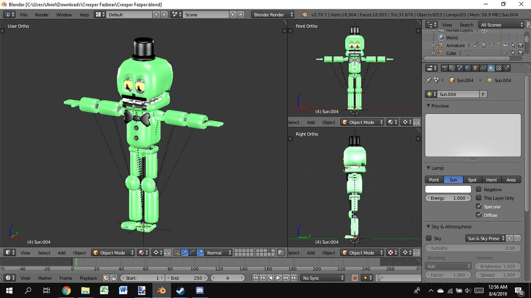Click the first layer buttons grid in User Ortho header

244,252
